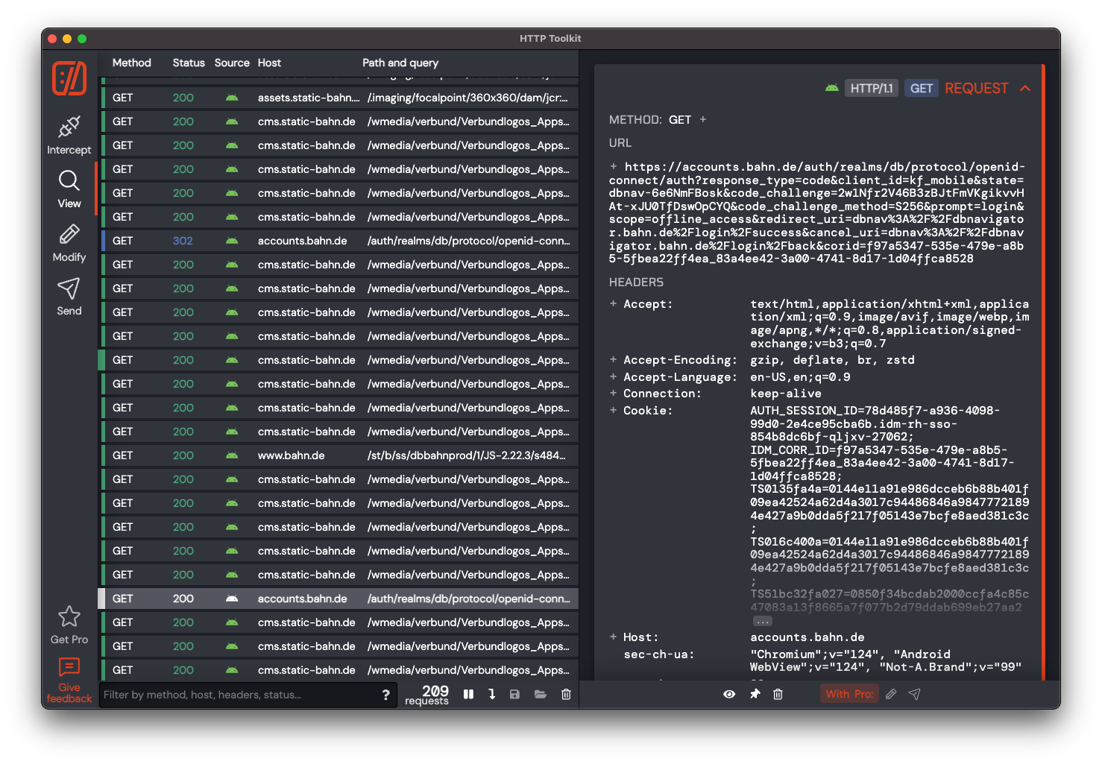The width and height of the screenshot is (1102, 764).
Task: Click the /st/b/ss/dbbahnprod path cell
Action: tap(467, 455)
